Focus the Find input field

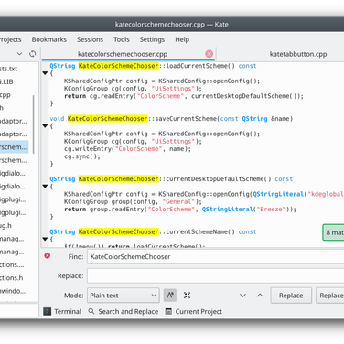click(x=216, y=256)
